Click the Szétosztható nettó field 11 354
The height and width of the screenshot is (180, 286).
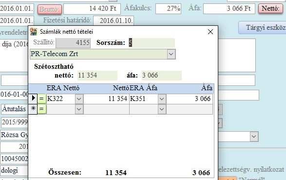97,76
